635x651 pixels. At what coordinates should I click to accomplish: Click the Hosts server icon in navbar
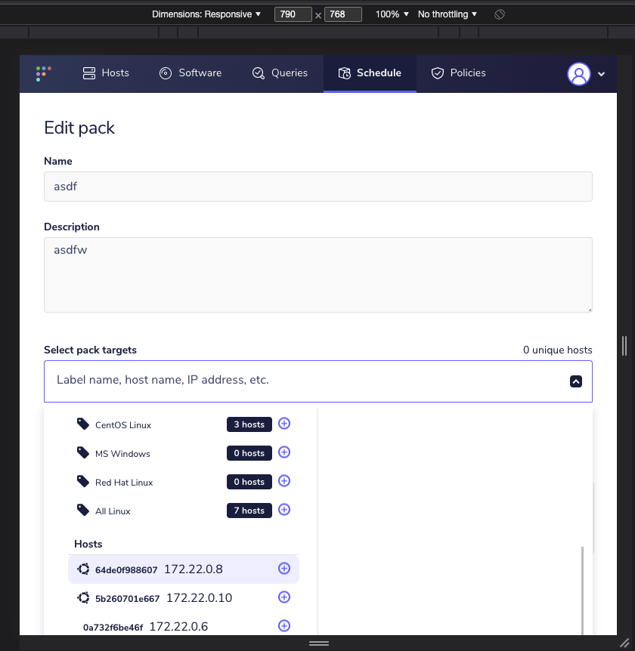point(89,73)
